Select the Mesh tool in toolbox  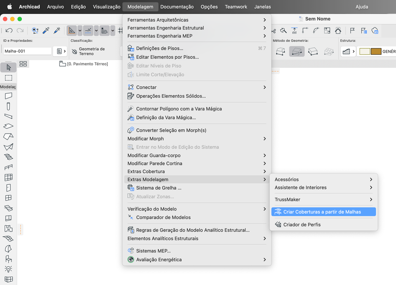coord(8,238)
